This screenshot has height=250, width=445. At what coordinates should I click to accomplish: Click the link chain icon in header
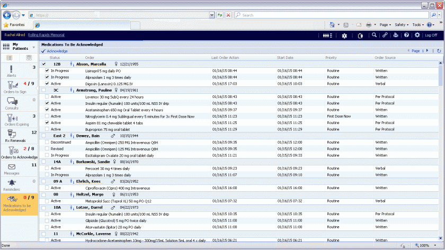coord(385,35)
